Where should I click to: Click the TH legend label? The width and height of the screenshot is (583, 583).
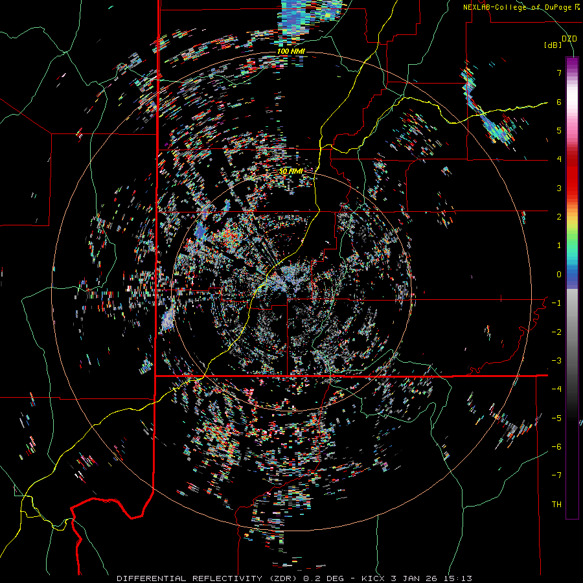coord(556,505)
